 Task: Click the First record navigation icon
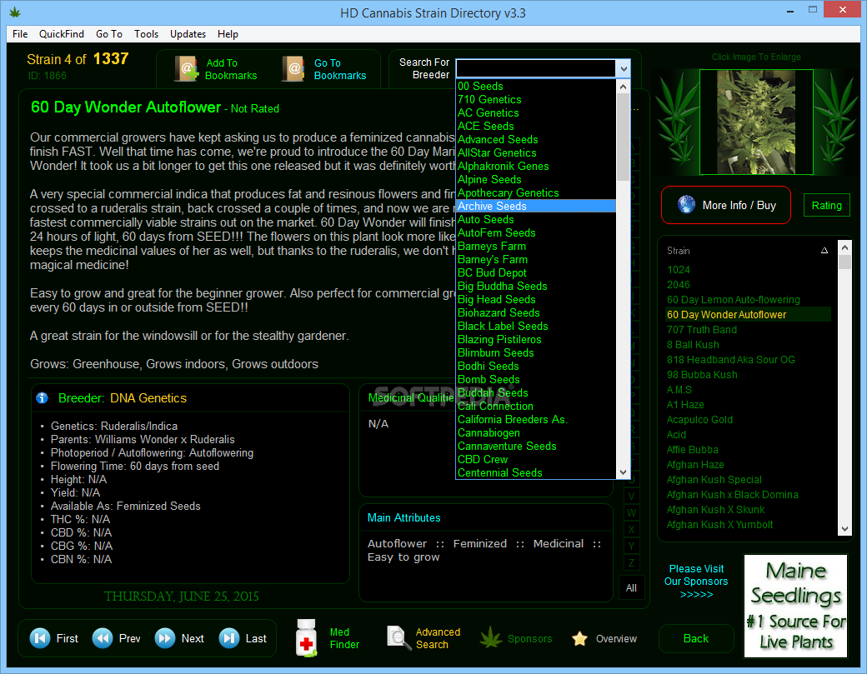[40, 638]
